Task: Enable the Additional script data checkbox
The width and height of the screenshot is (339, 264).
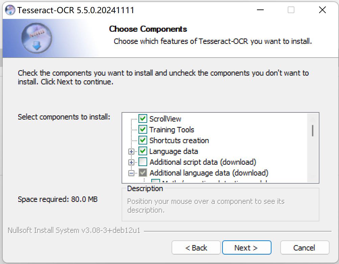Action: tap(143, 162)
